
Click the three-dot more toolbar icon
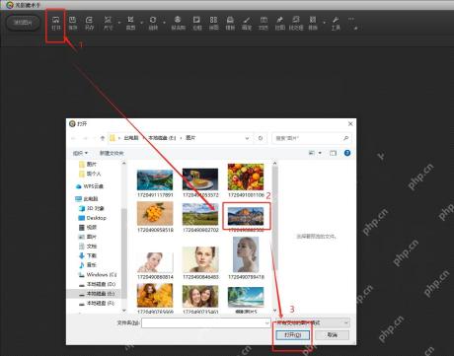[351, 19]
